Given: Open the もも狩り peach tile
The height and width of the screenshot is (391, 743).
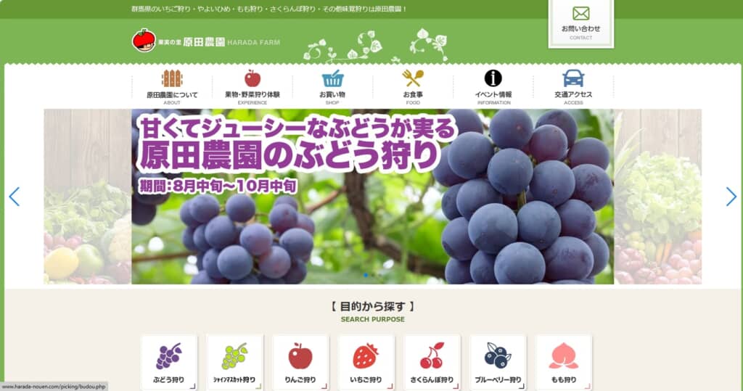Looking at the screenshot, I should coord(563,363).
